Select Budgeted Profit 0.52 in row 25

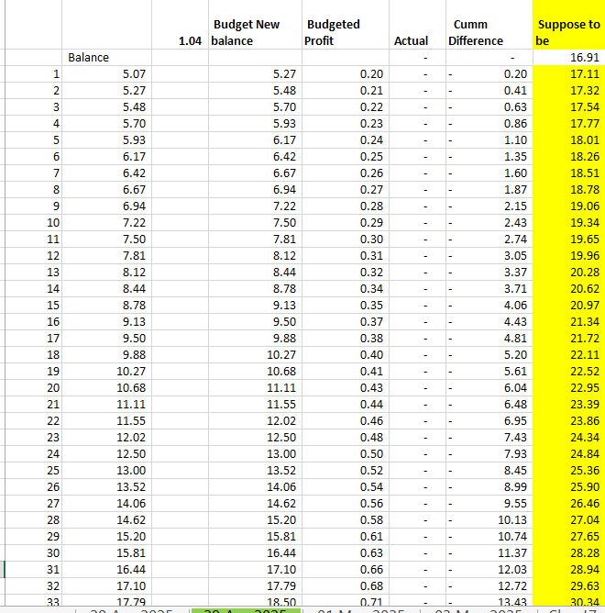coord(346,471)
